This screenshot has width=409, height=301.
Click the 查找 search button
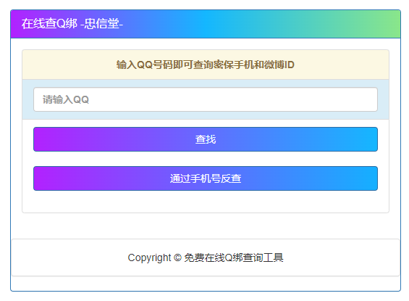(x=206, y=139)
